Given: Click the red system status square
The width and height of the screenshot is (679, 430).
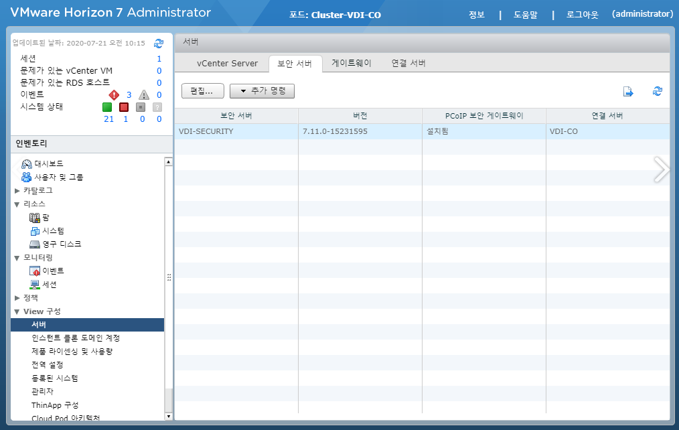Looking at the screenshot, I should click(124, 107).
